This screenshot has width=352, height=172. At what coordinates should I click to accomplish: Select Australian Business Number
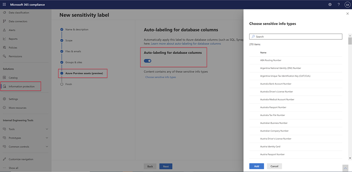coord(296,123)
